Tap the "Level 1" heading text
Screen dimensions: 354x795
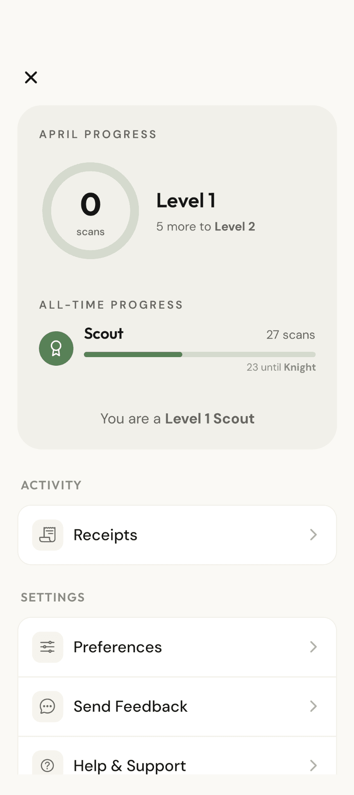[x=186, y=201]
